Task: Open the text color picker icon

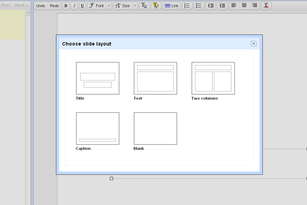Action: pyautogui.click(x=144, y=6)
